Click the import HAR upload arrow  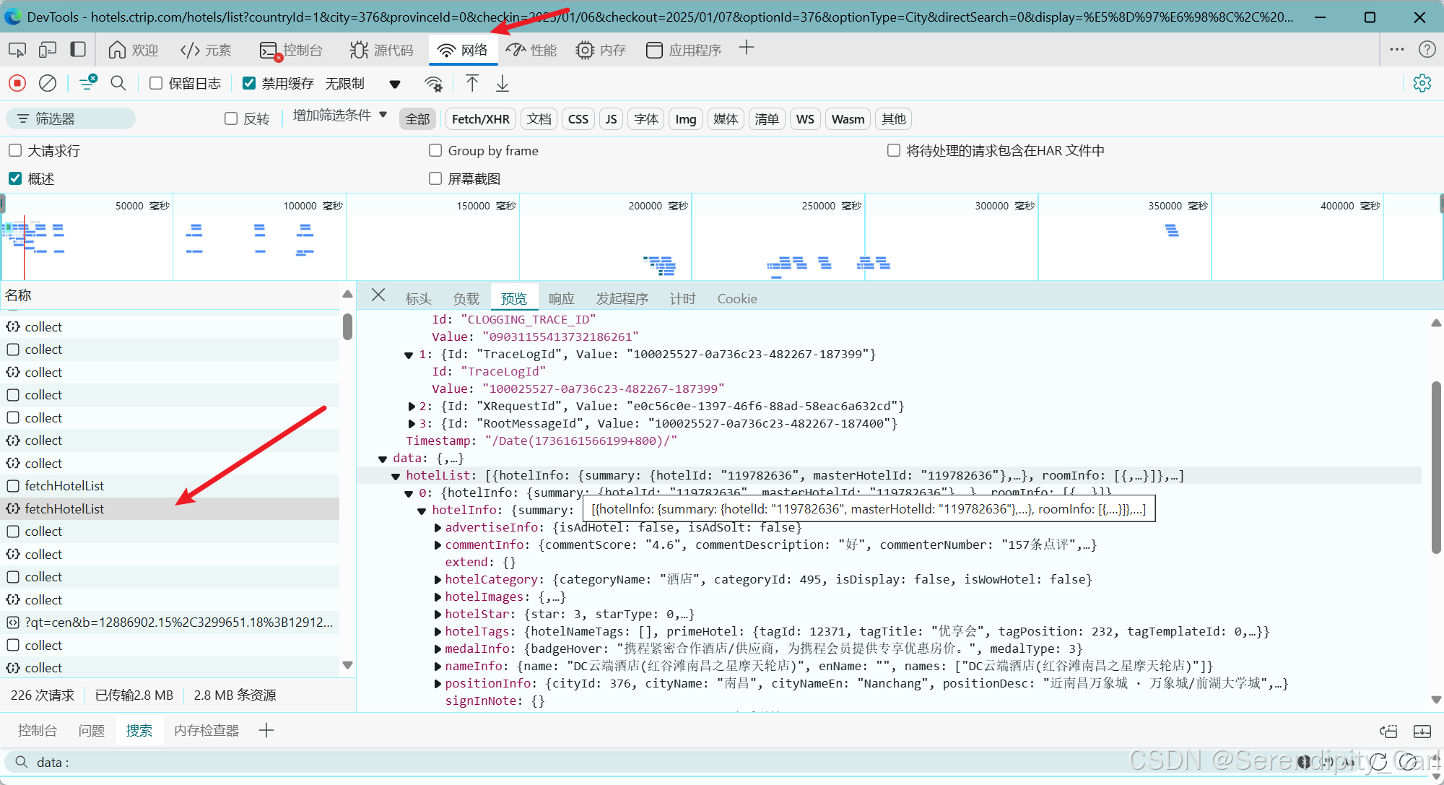point(472,83)
